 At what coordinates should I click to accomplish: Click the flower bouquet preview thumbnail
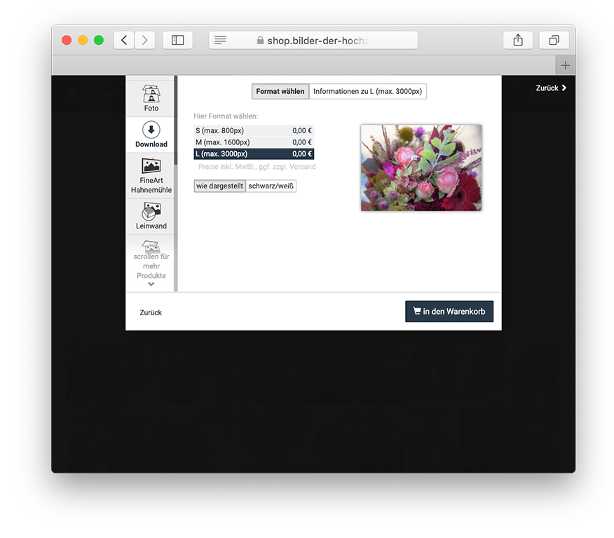click(x=421, y=168)
